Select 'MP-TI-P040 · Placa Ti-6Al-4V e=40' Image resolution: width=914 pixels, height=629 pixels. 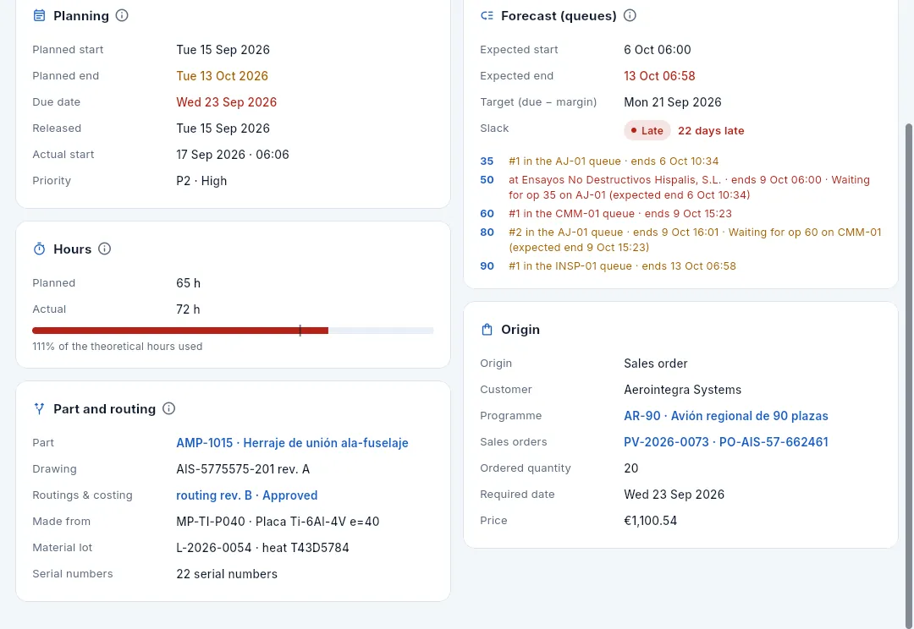pos(278,522)
